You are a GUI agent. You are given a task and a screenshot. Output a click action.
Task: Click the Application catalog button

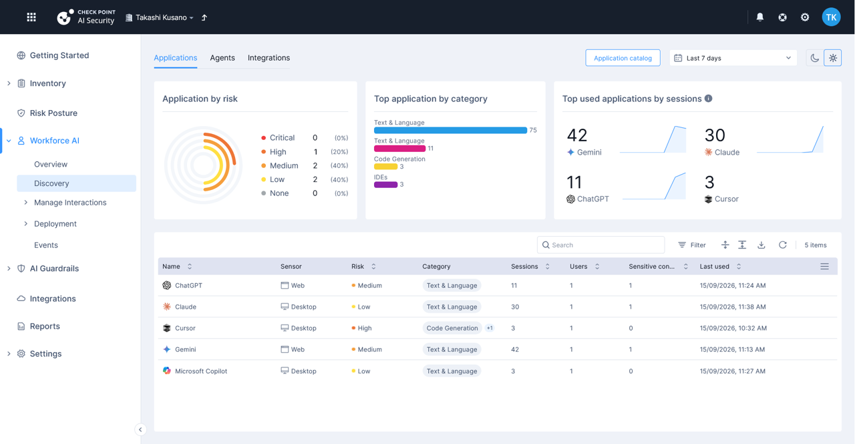coord(623,58)
